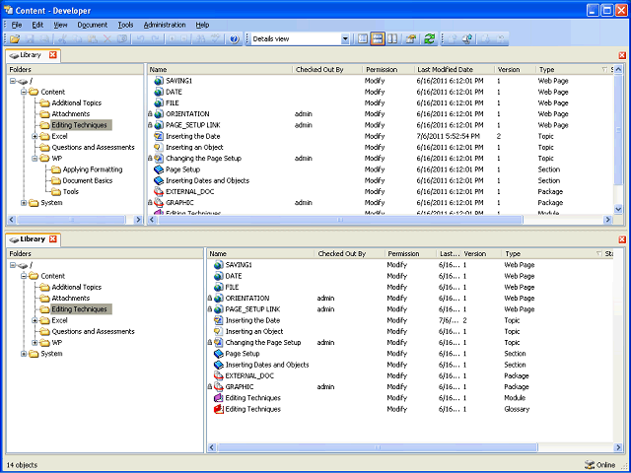631x473 pixels.
Task: Open the File menu
Action: click(x=17, y=25)
